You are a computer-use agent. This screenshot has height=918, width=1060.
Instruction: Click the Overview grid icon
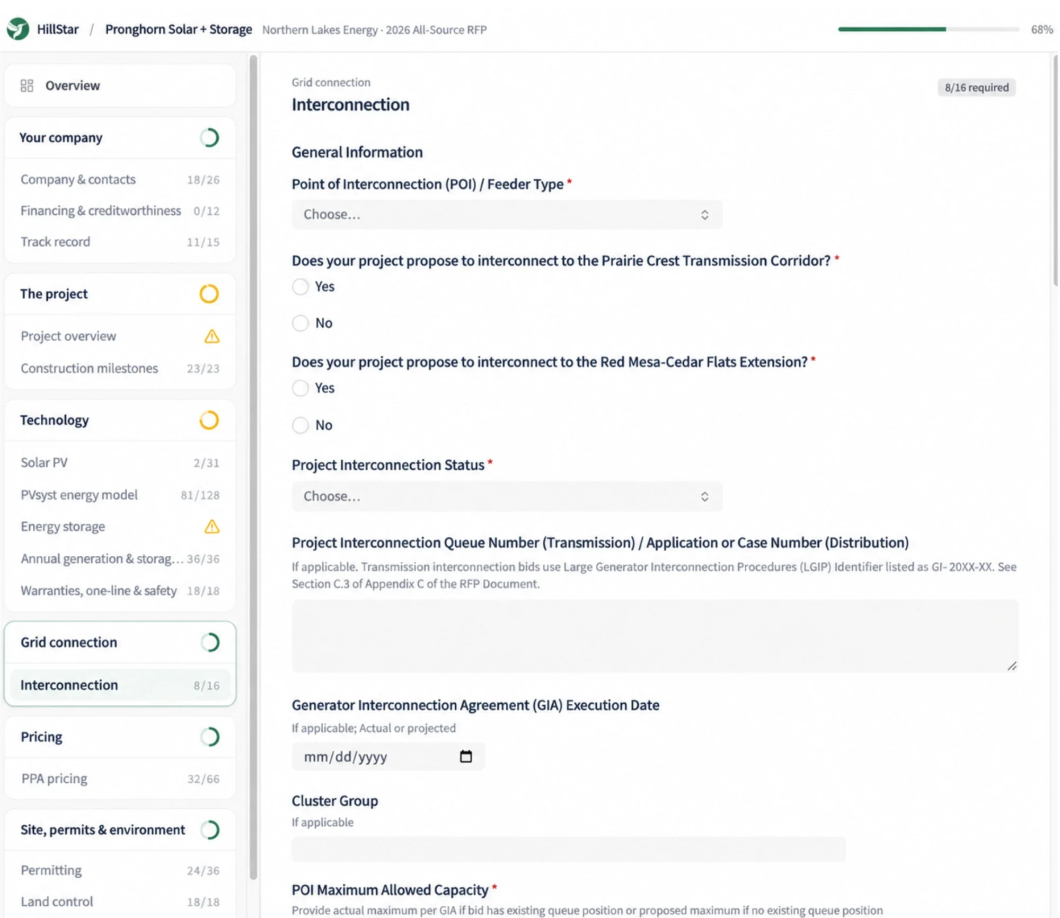(x=26, y=85)
